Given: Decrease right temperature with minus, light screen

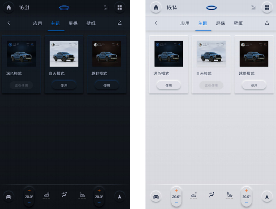Looking at the screenshot, I should (x=246, y=203).
